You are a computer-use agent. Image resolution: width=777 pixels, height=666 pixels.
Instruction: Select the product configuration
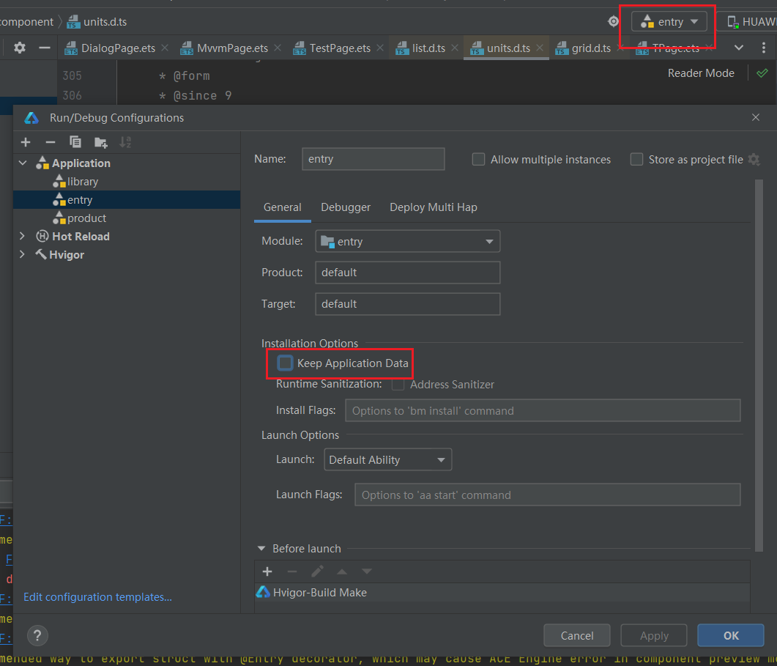127,218
